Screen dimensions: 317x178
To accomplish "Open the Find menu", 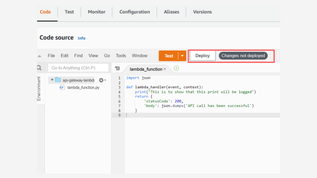I will tap(78, 56).
